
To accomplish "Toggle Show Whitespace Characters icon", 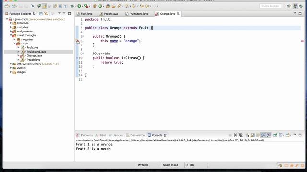I will [65, 6].
